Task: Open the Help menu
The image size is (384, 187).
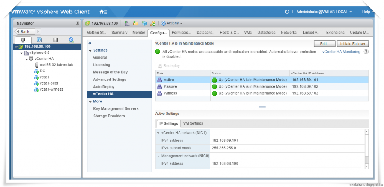Action: click(368, 12)
